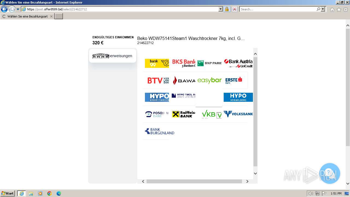Open recent pages dropdown arrow
Screen dimensions: 350x197
[18, 9]
